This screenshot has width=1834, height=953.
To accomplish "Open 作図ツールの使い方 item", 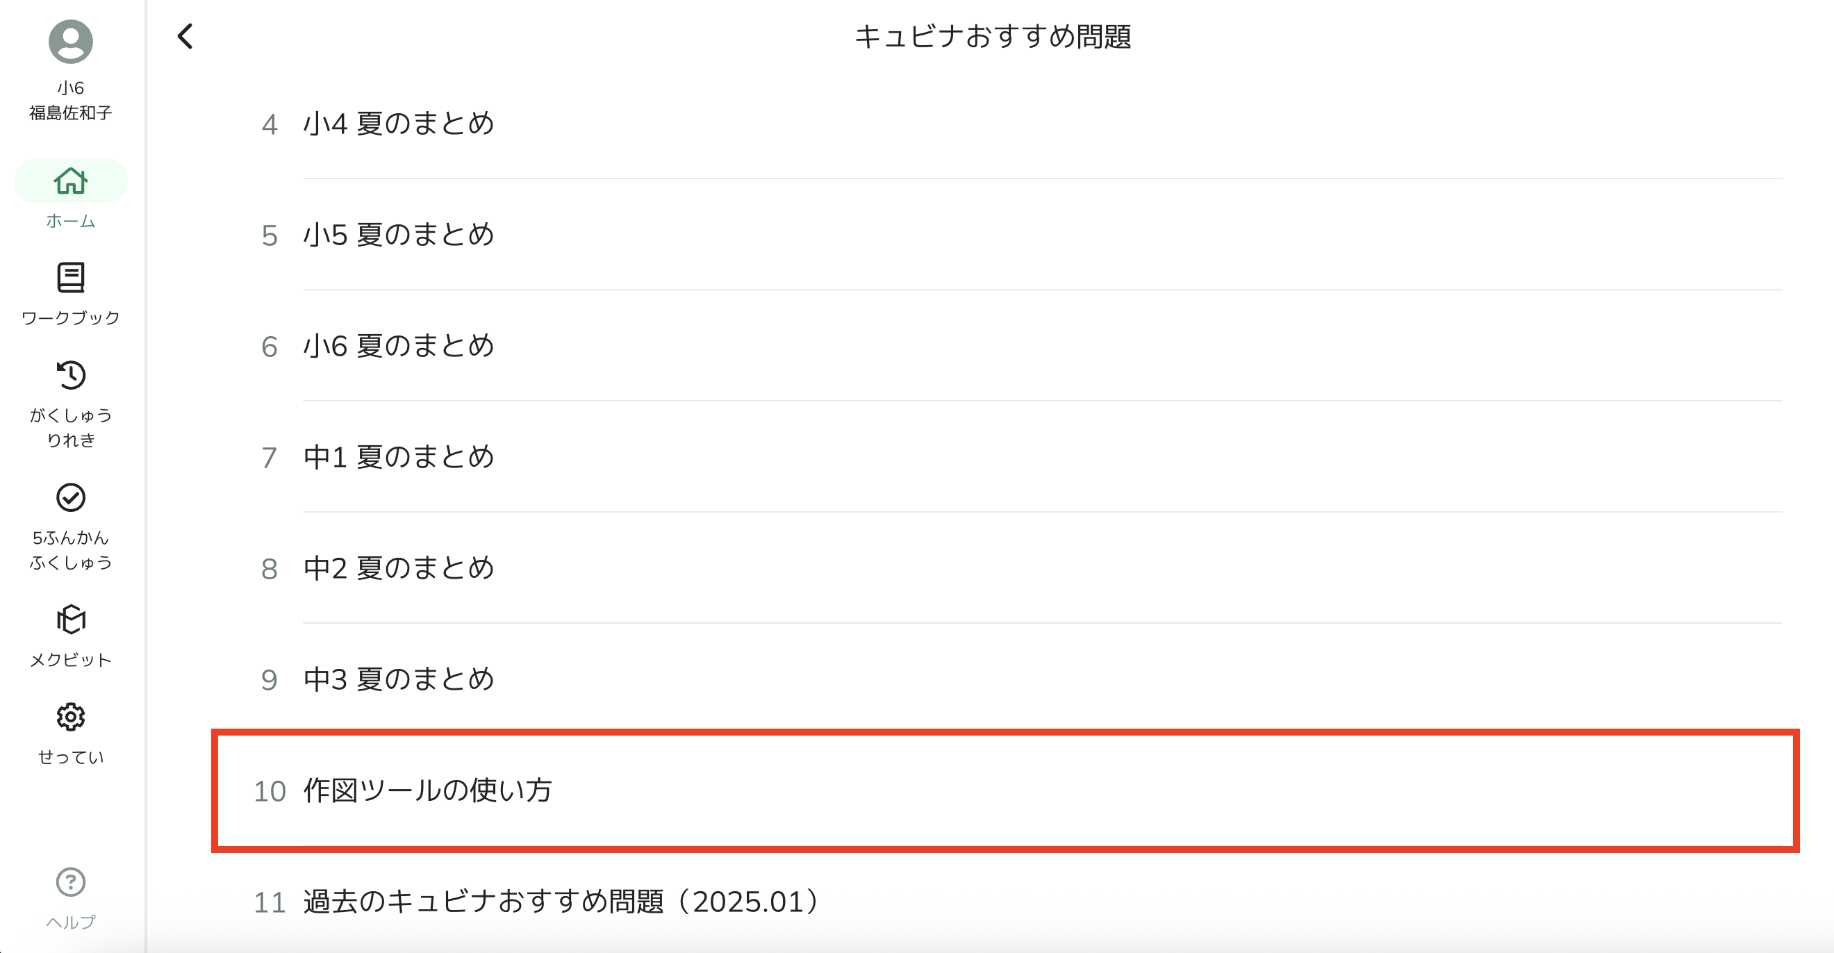I will coord(1005,790).
